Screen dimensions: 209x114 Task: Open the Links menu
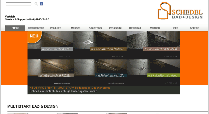click(x=175, y=28)
